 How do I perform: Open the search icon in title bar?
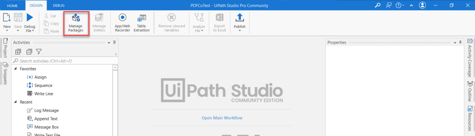coord(378,5)
